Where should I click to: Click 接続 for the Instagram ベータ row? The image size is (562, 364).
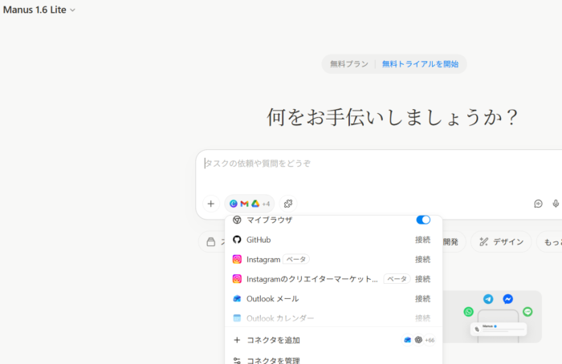422,260
